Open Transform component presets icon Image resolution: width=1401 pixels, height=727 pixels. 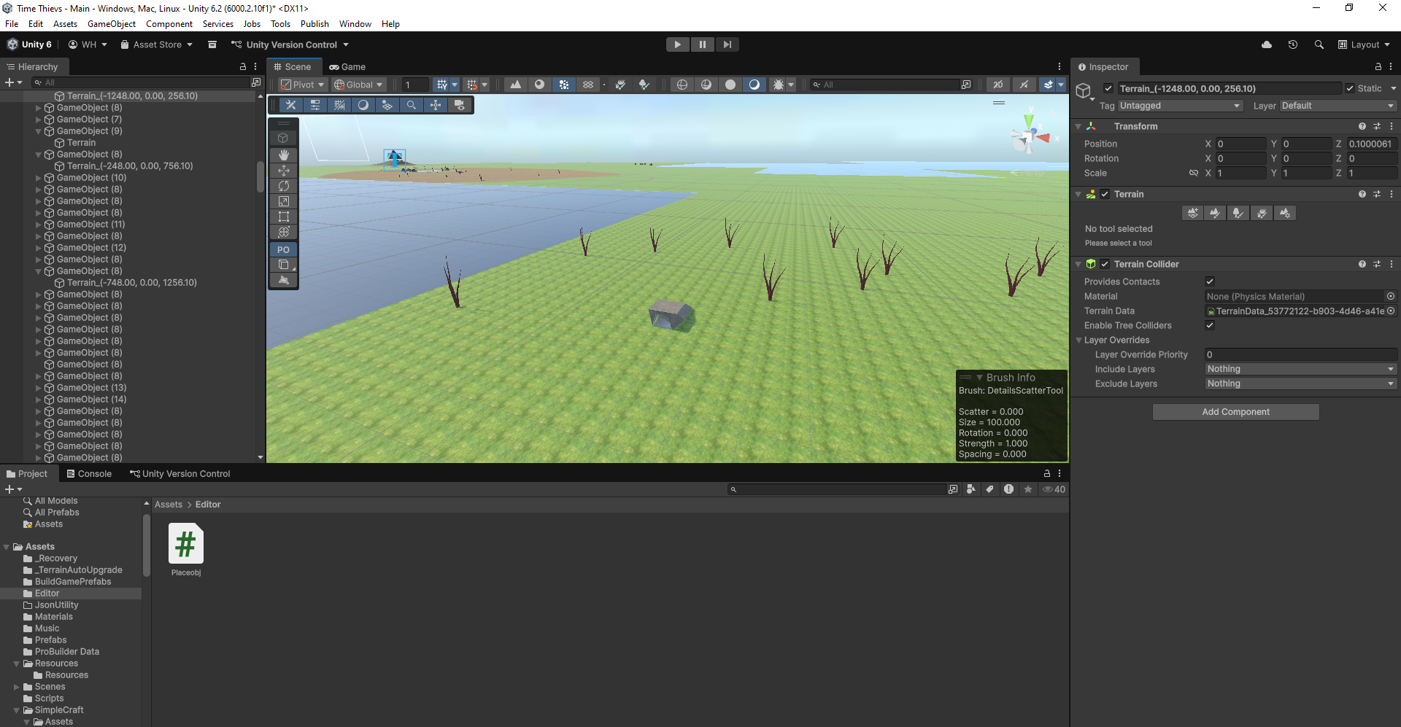[1377, 126]
